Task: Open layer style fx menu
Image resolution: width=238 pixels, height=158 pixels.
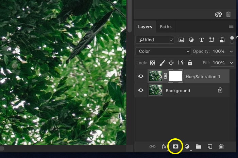Action: click(x=164, y=146)
